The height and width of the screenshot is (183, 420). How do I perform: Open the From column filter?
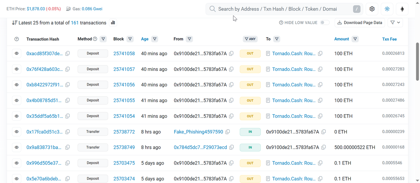point(189,39)
